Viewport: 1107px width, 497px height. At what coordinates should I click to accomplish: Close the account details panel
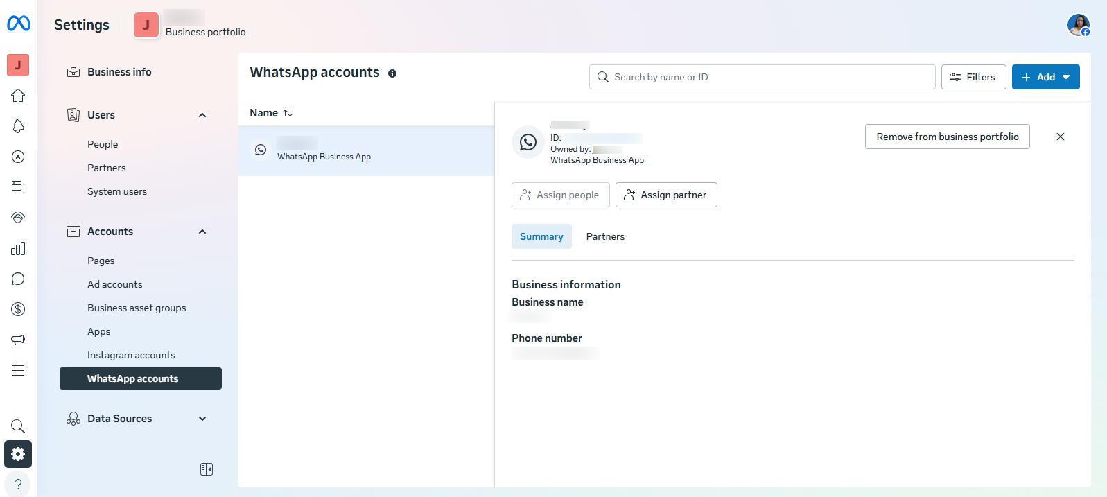click(x=1061, y=137)
